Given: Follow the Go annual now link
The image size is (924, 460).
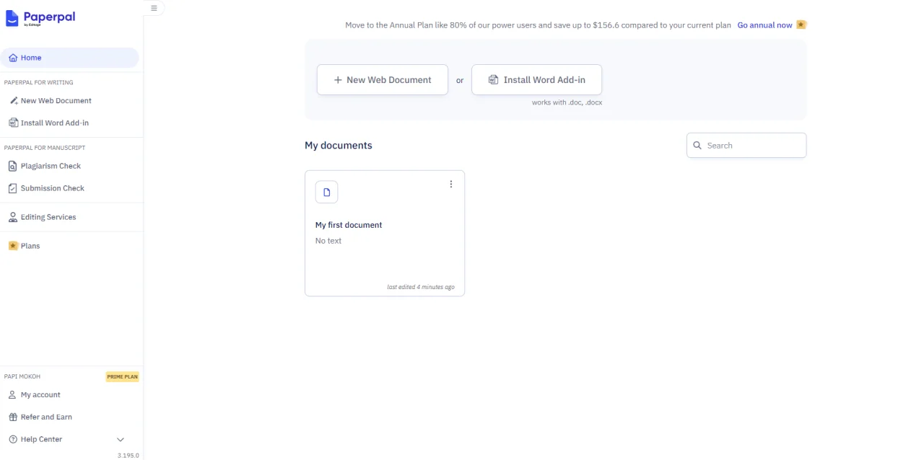Looking at the screenshot, I should [765, 25].
